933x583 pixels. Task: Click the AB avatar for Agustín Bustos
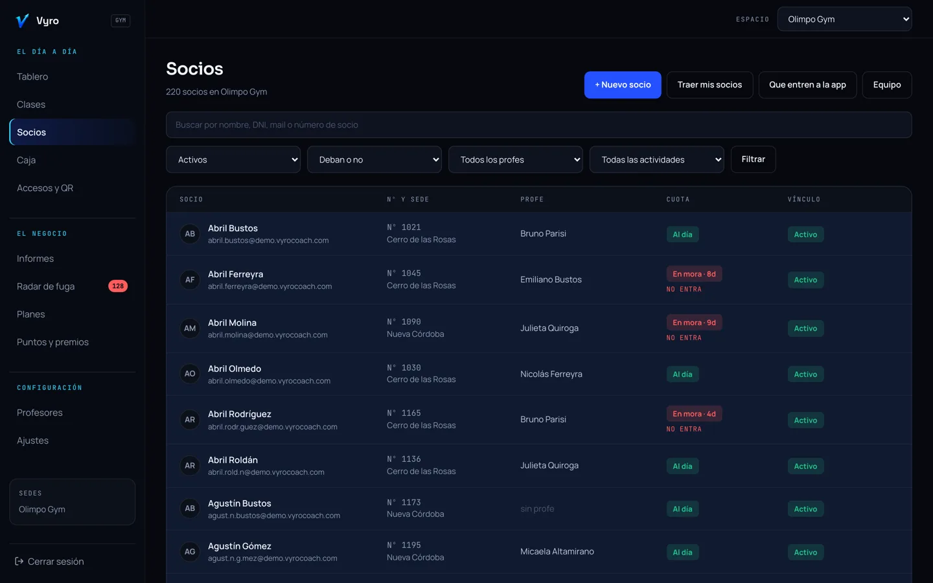coord(190,509)
